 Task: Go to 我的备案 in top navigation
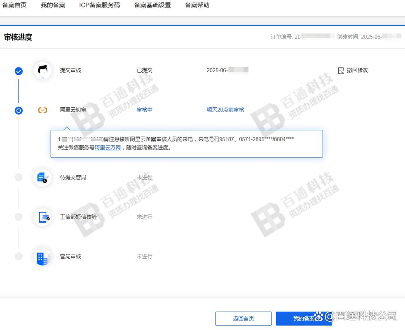53,5
